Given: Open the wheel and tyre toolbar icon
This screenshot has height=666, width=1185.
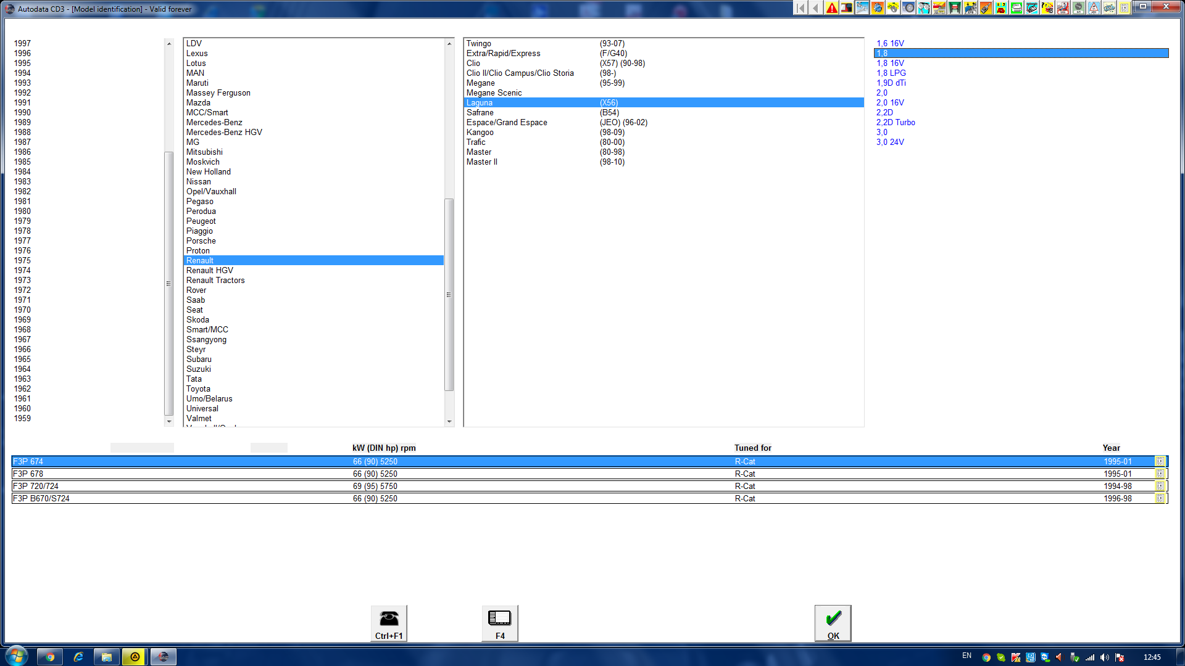Looking at the screenshot, I should [908, 8].
